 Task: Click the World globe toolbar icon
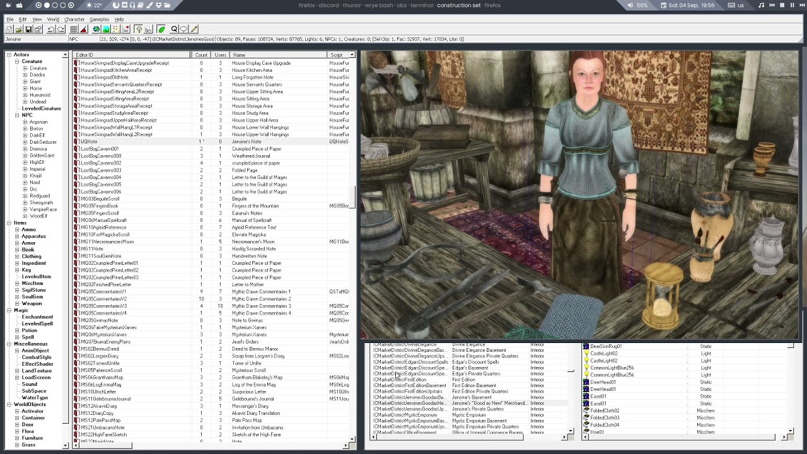[96, 29]
